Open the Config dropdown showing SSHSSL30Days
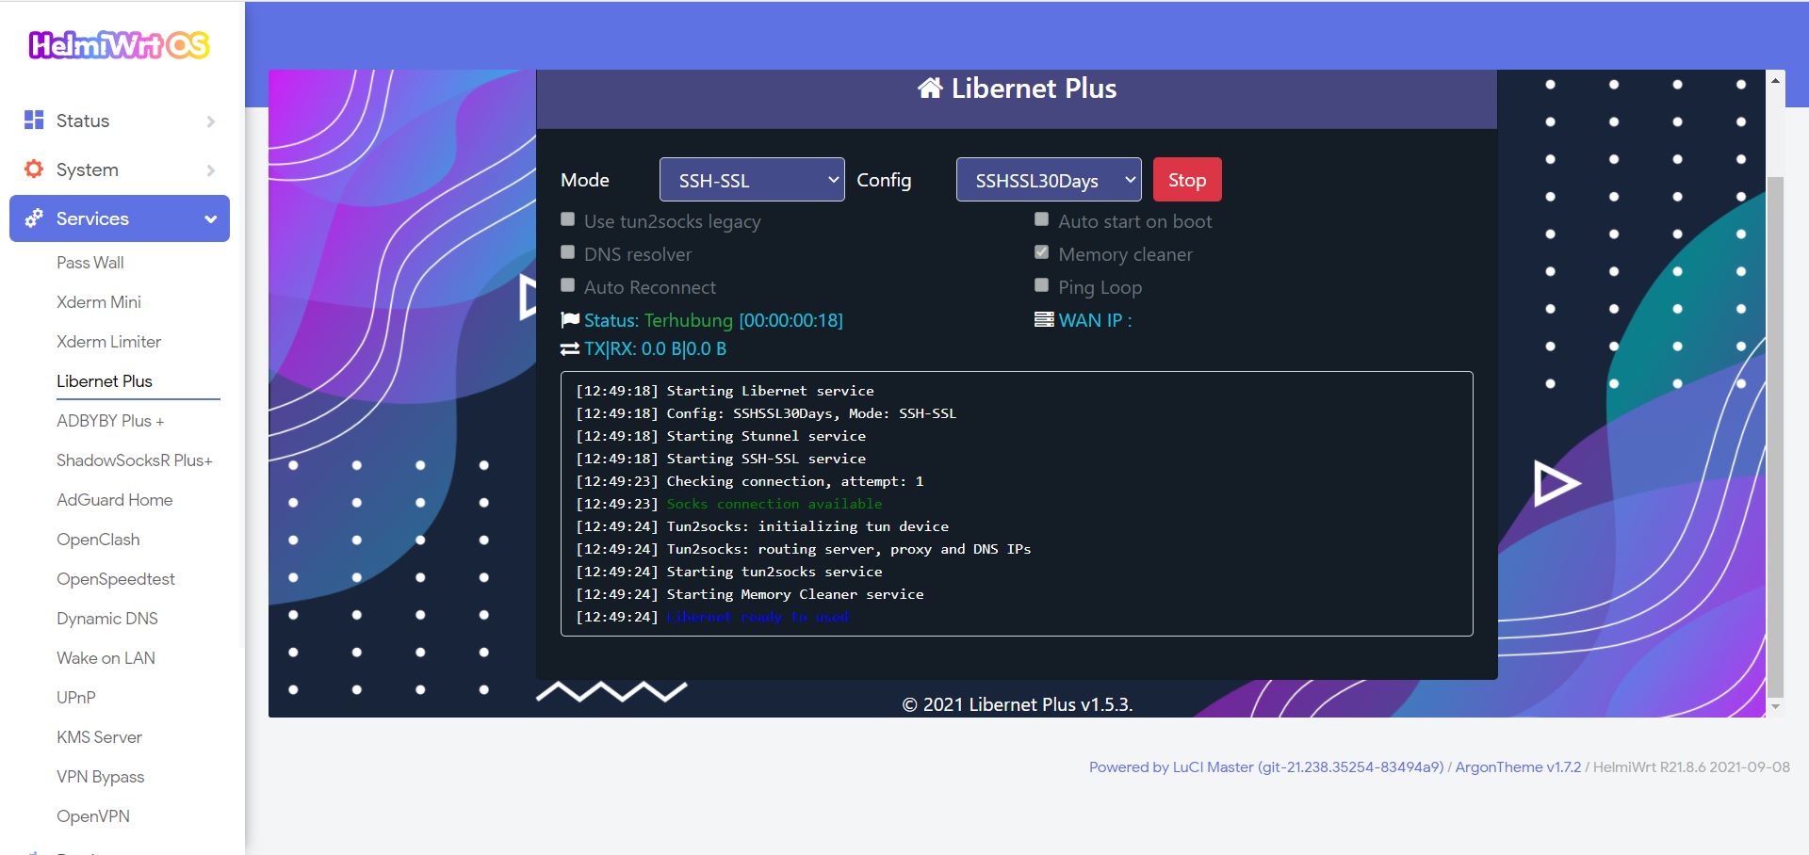 [1049, 179]
